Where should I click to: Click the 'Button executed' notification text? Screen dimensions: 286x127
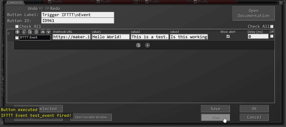point(19,110)
